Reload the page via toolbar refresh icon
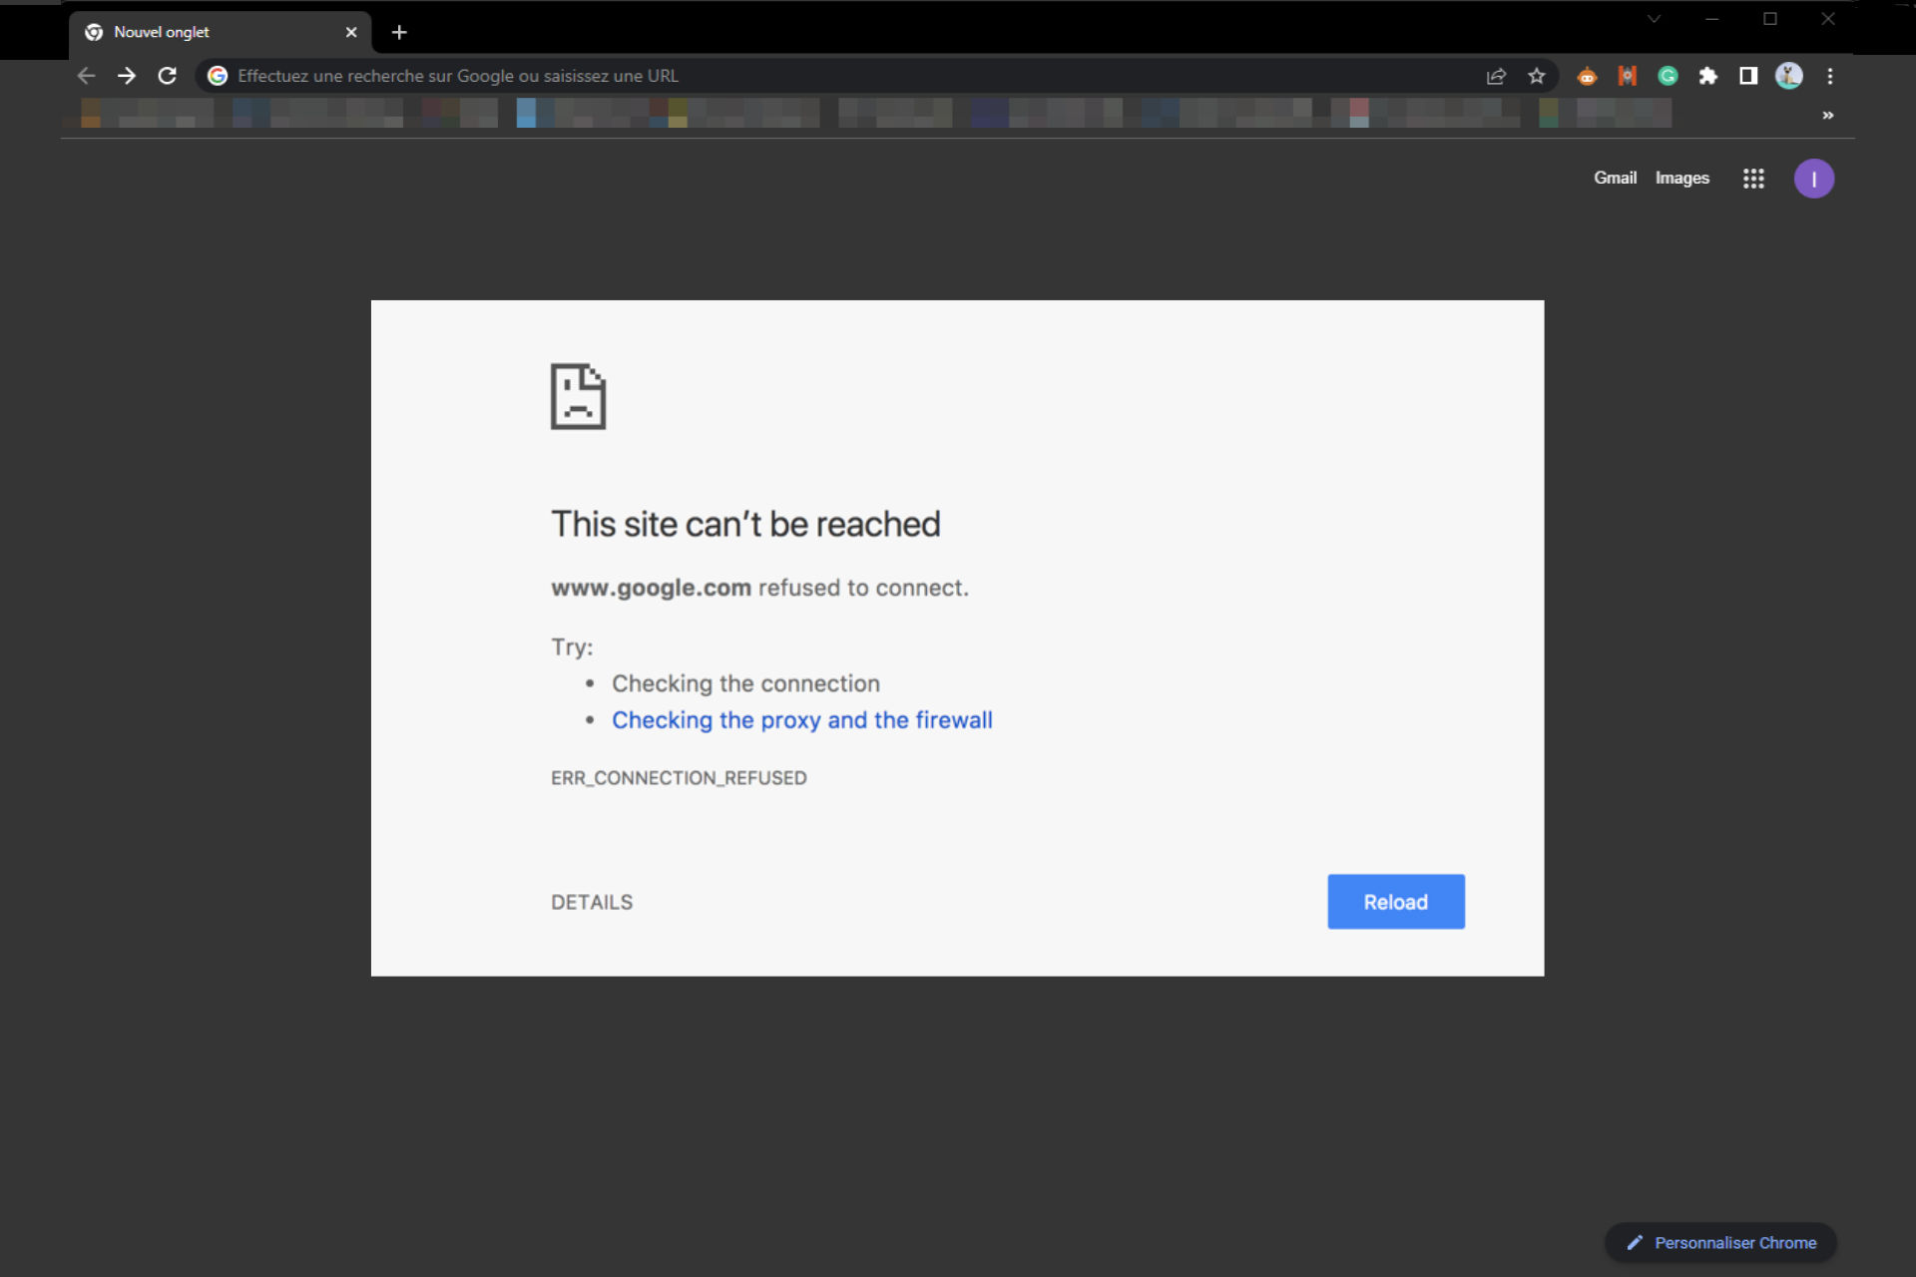 (x=168, y=76)
